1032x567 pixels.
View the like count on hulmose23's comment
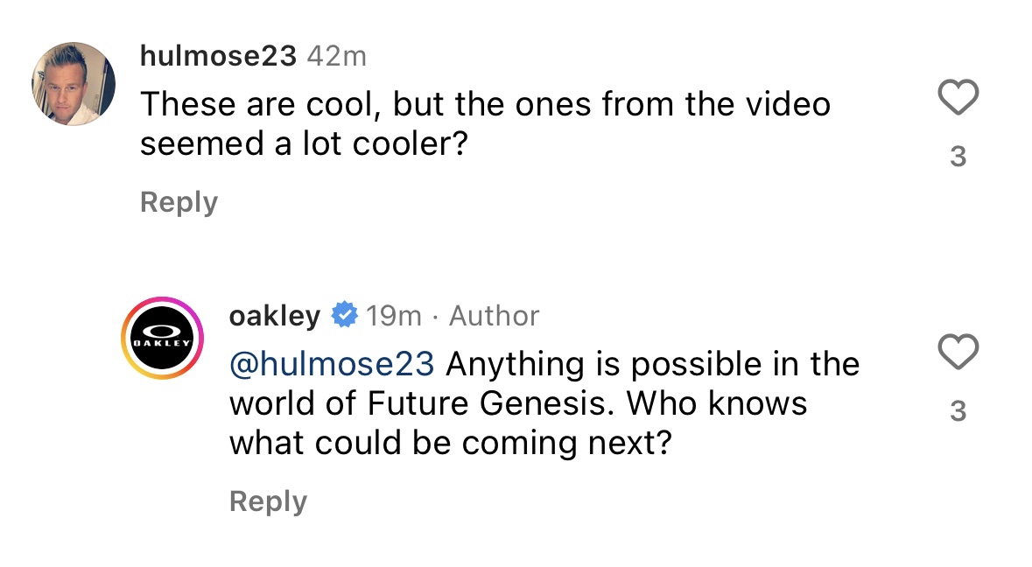tap(958, 157)
